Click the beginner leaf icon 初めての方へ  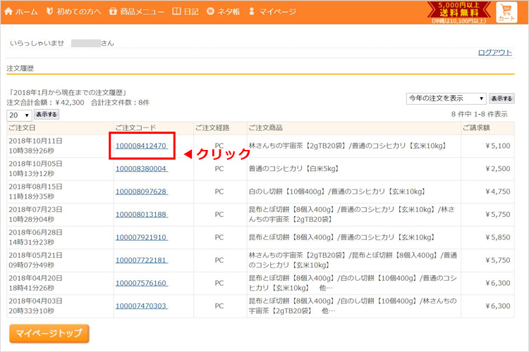[x=49, y=11]
